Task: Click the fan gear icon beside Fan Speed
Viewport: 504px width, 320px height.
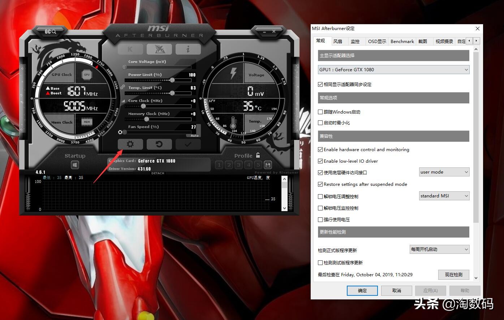Action: coord(120,132)
